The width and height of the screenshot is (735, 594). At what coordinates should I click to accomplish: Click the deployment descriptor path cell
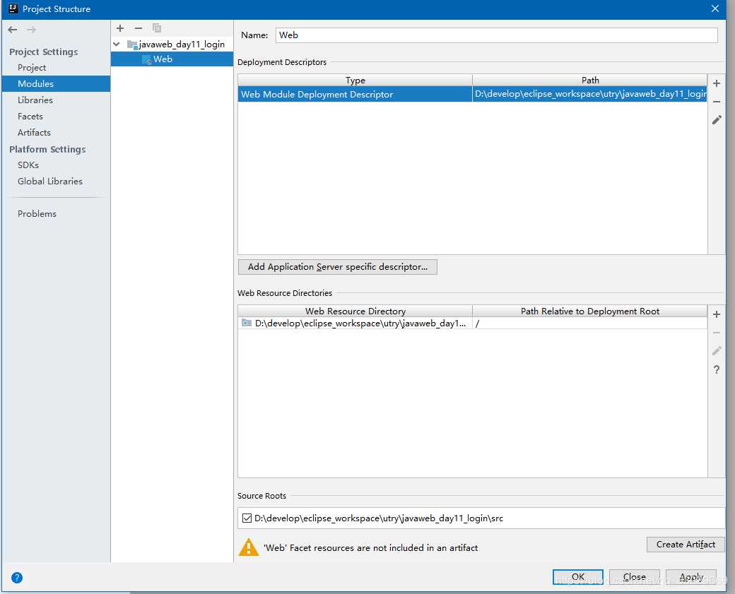pos(589,94)
